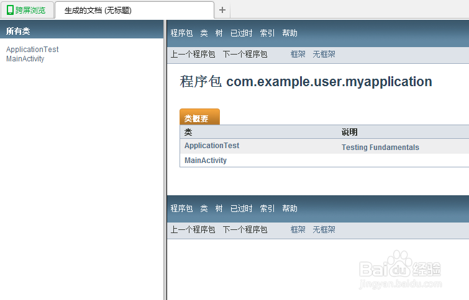The height and width of the screenshot is (300, 469).
Task: Open 已过时 in the bottom navigation bar
Action: tap(242, 208)
